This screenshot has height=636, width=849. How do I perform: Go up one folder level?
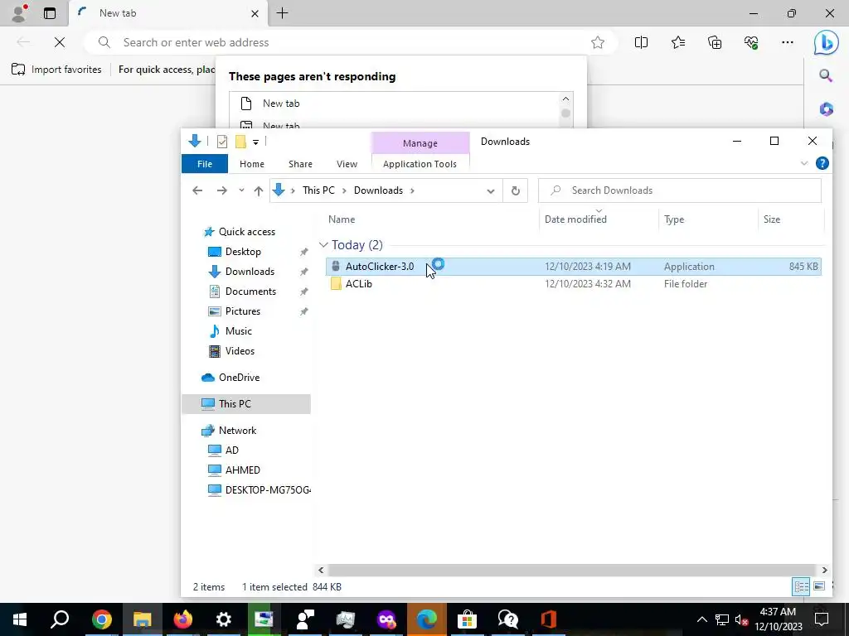(x=259, y=190)
